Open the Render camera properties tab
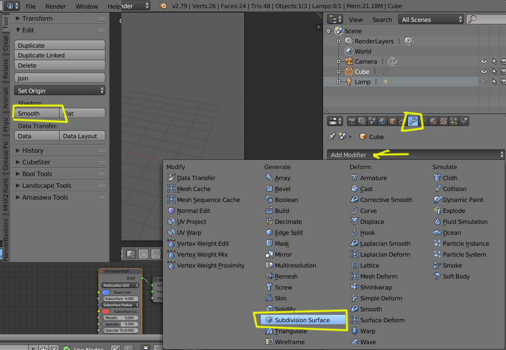506x350 pixels. [x=352, y=121]
